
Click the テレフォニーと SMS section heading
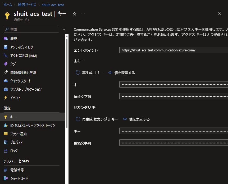tap(16, 161)
